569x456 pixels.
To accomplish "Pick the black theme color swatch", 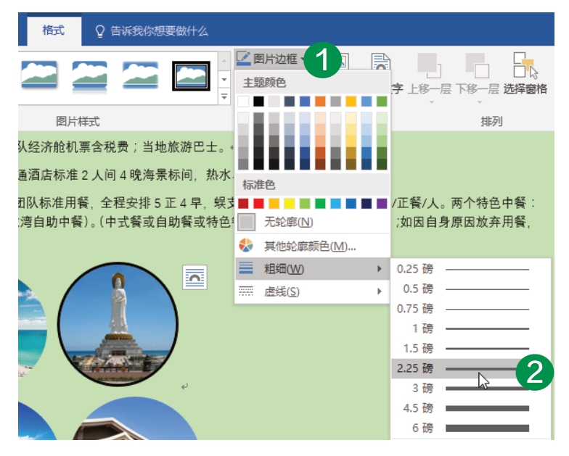I will [258, 101].
